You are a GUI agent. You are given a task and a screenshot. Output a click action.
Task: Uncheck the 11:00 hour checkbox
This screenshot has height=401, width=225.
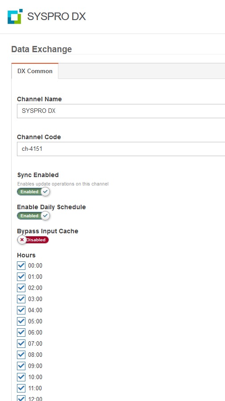point(21,388)
